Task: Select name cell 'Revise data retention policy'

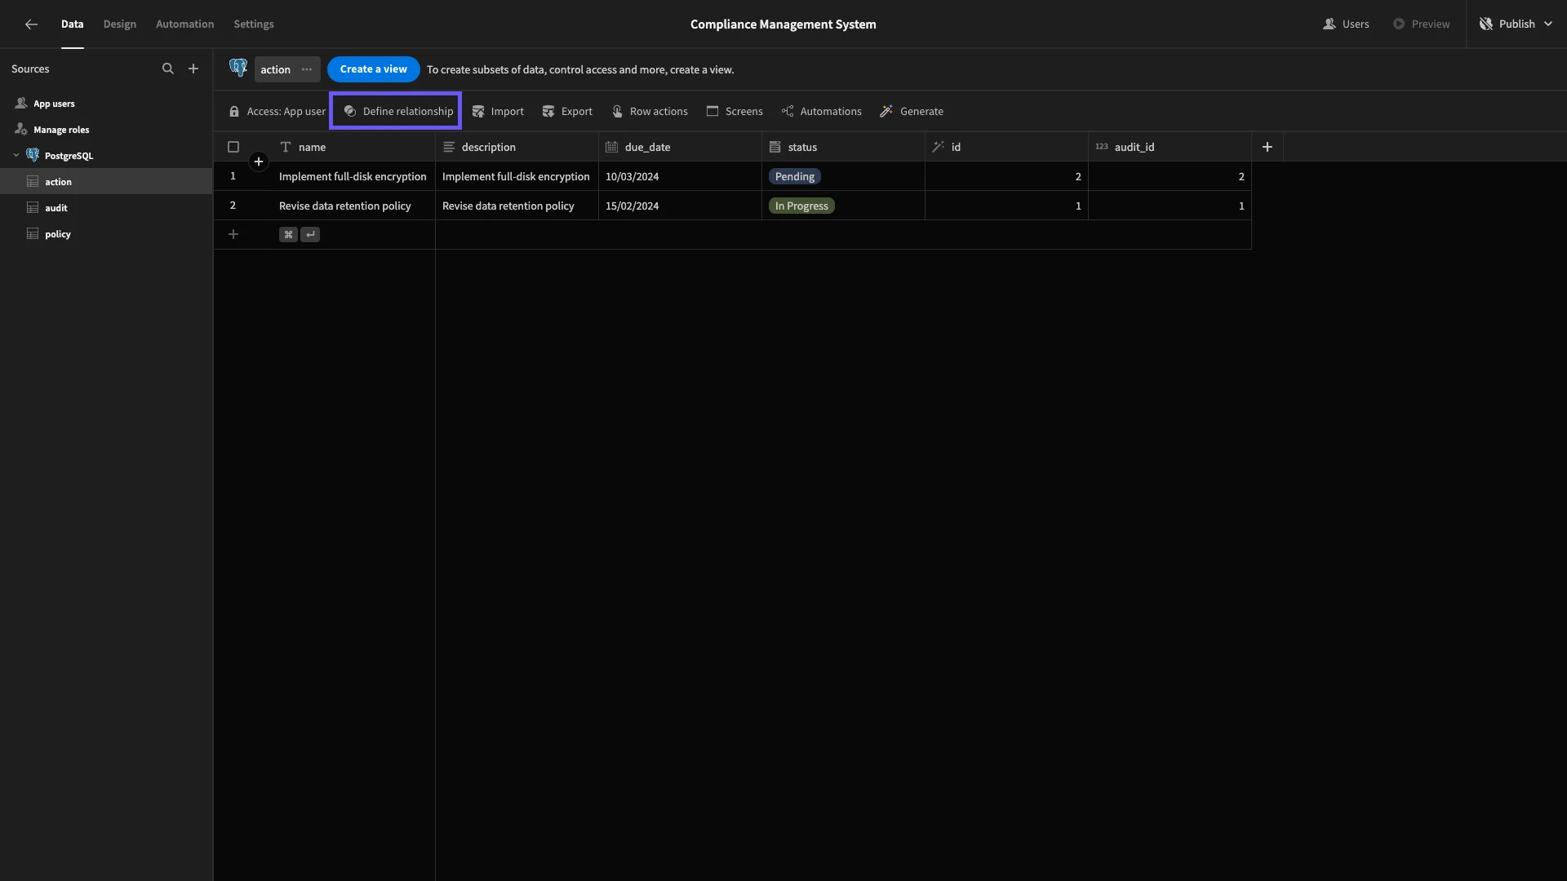Action: tap(353, 206)
